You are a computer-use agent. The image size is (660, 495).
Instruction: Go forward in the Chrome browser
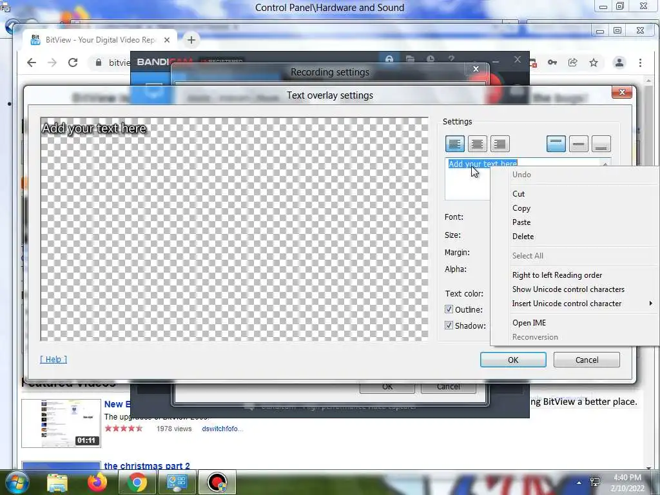pos(52,63)
